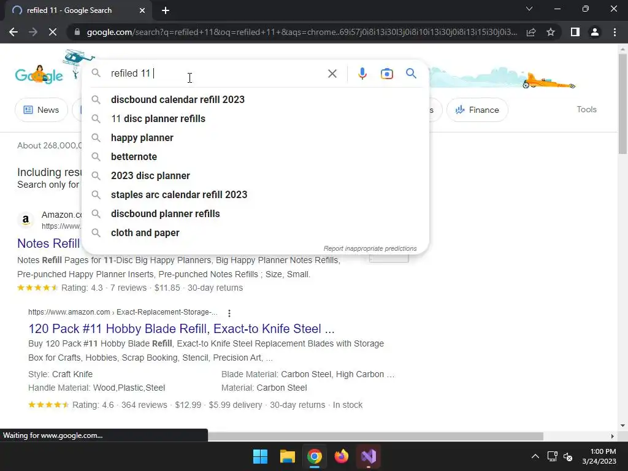Click the vertical page scrollbar thumb

(x=622, y=104)
